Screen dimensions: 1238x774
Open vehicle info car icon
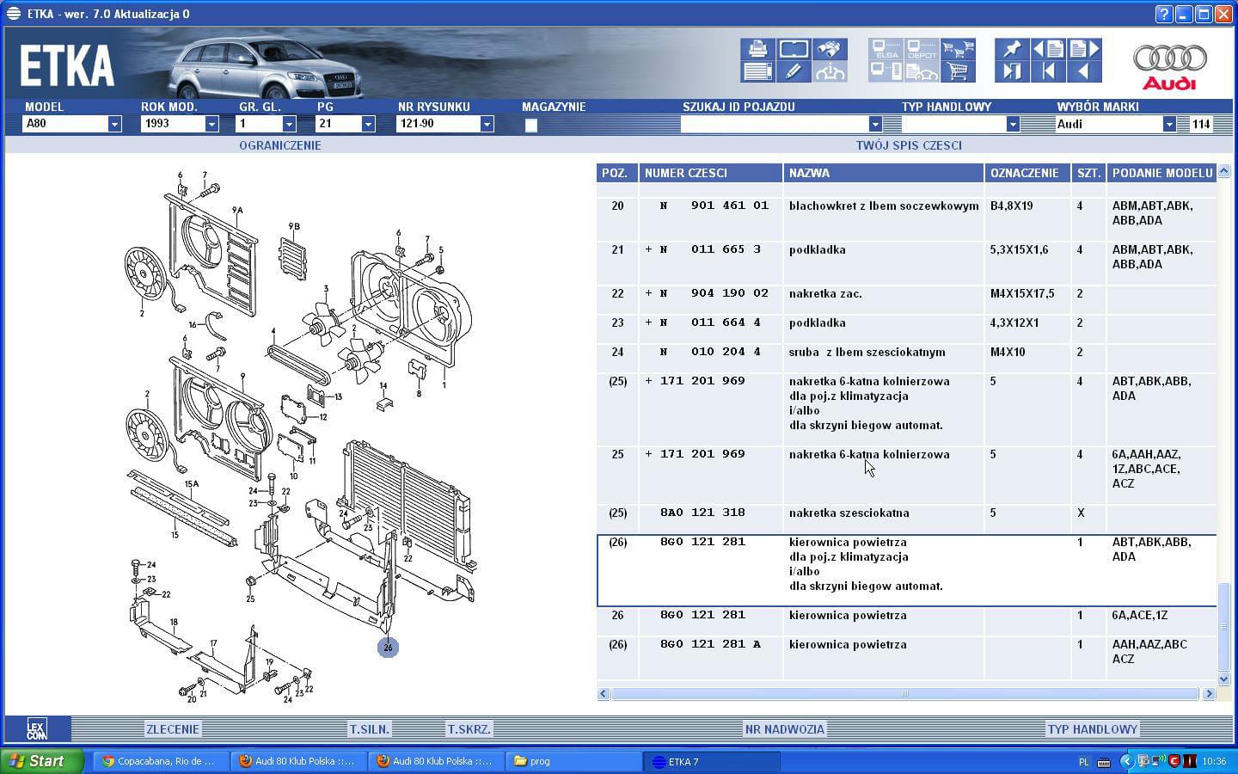pyautogui.click(x=830, y=71)
